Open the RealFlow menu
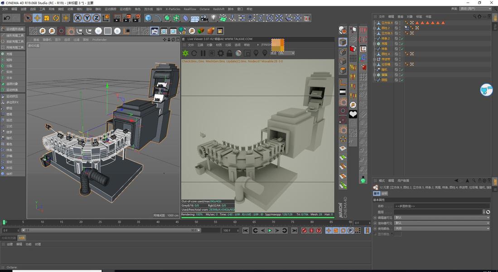Screen dimensions: 498x272 [190, 9]
